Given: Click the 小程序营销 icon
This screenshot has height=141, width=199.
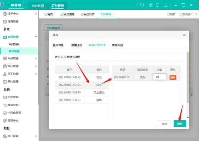Looking at the screenshot, I should (5, 113).
